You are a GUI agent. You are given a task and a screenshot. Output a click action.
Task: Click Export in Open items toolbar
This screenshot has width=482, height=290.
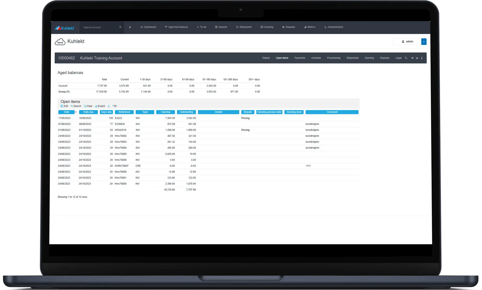pos(100,106)
